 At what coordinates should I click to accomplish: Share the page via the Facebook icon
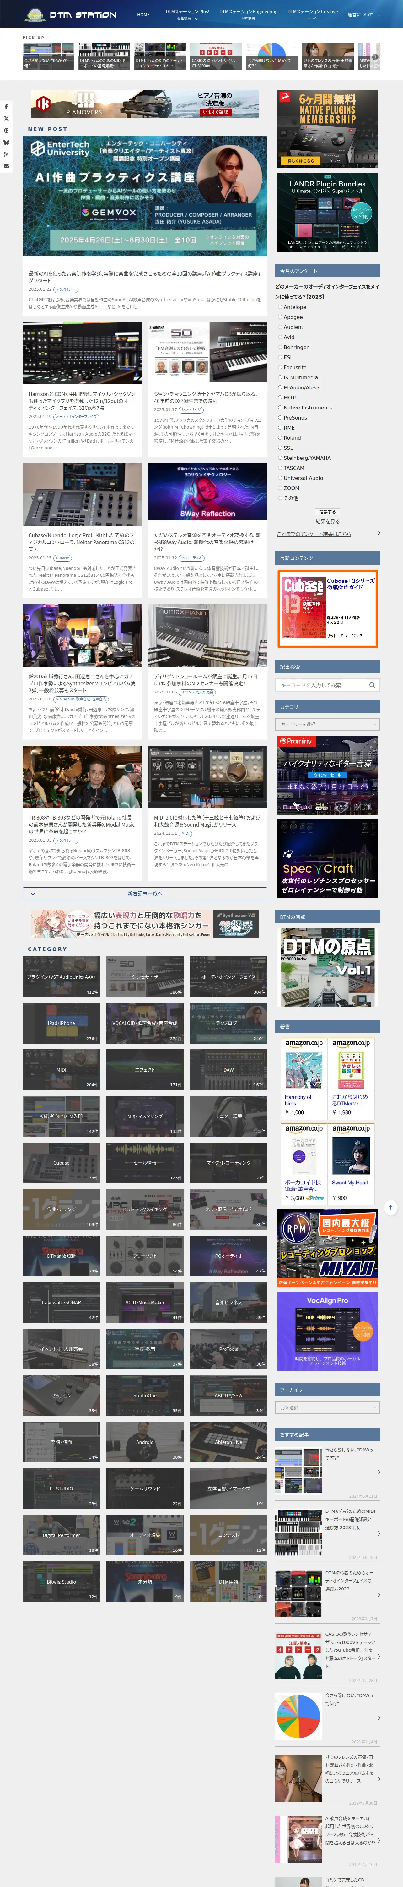(6, 106)
